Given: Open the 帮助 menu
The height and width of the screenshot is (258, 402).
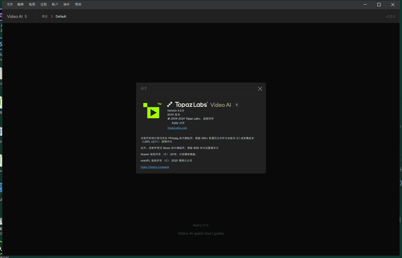Looking at the screenshot, I should (x=78, y=4).
